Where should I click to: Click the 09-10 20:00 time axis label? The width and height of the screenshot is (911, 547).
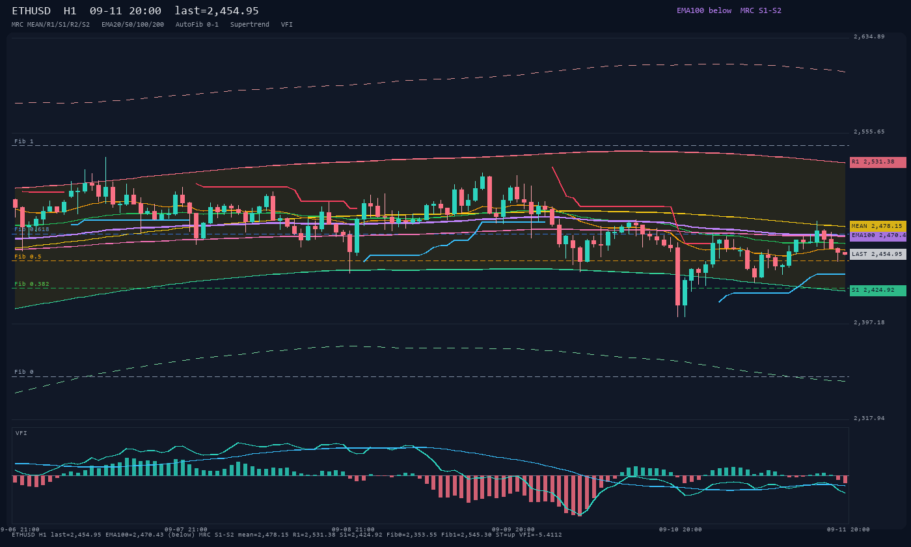click(681, 529)
